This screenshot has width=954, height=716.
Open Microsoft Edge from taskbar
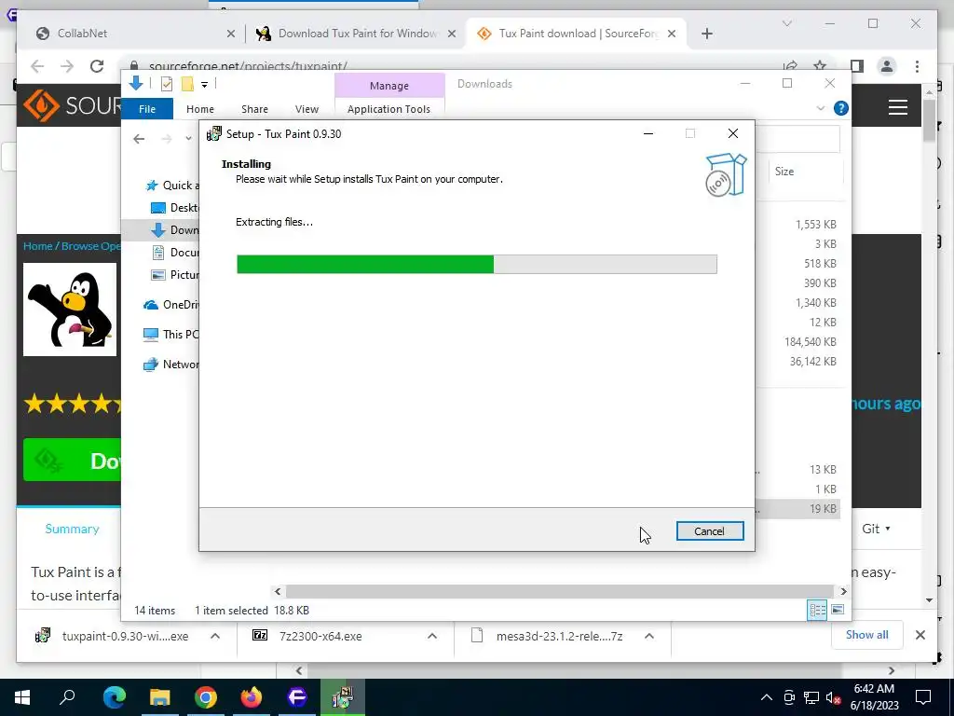coord(114,697)
